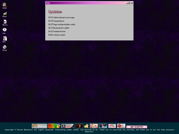Close the Home window

(132, 3)
